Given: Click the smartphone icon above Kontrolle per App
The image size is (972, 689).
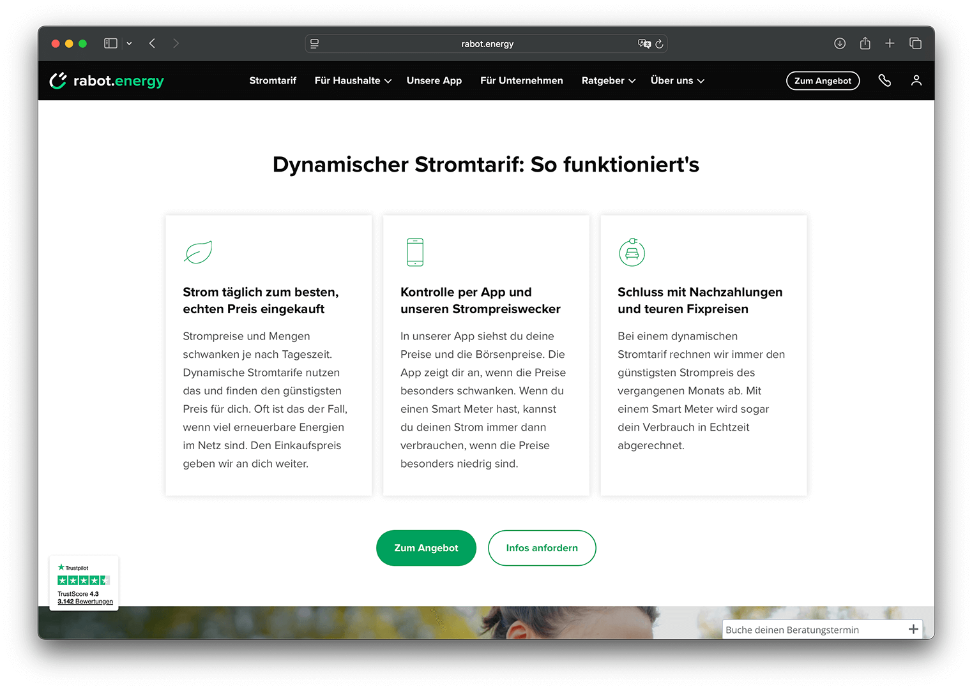Looking at the screenshot, I should (x=414, y=251).
